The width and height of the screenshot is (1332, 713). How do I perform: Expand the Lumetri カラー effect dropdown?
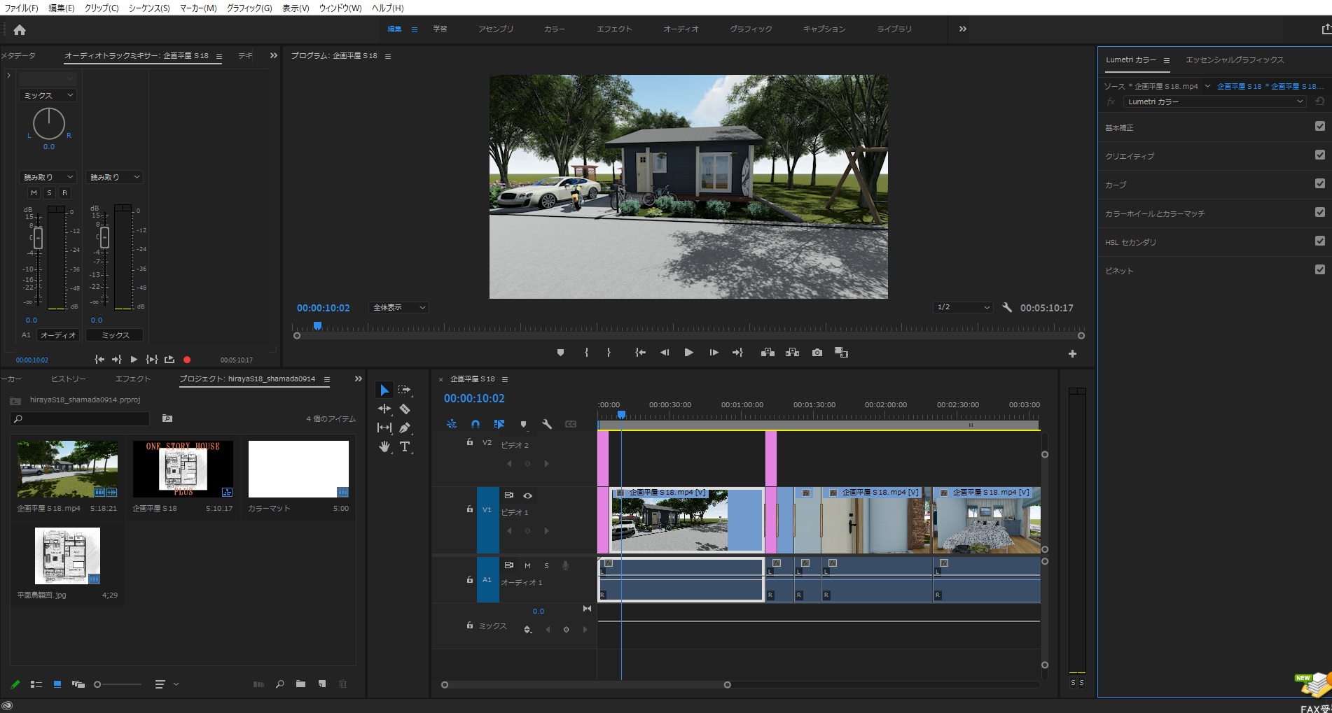click(x=1214, y=101)
